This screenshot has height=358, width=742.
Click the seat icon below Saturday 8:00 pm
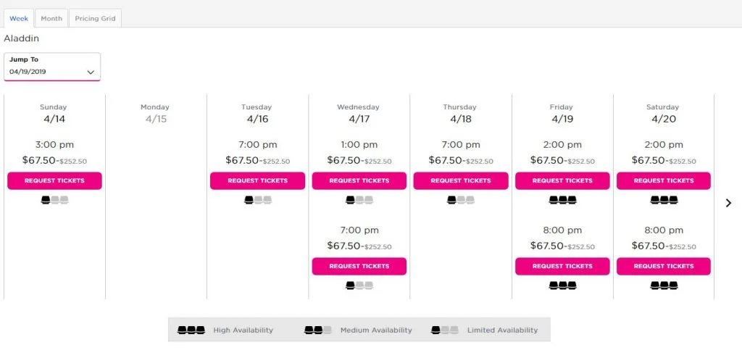pos(664,286)
